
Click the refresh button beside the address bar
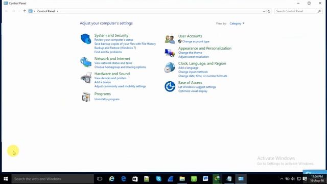click(269, 11)
